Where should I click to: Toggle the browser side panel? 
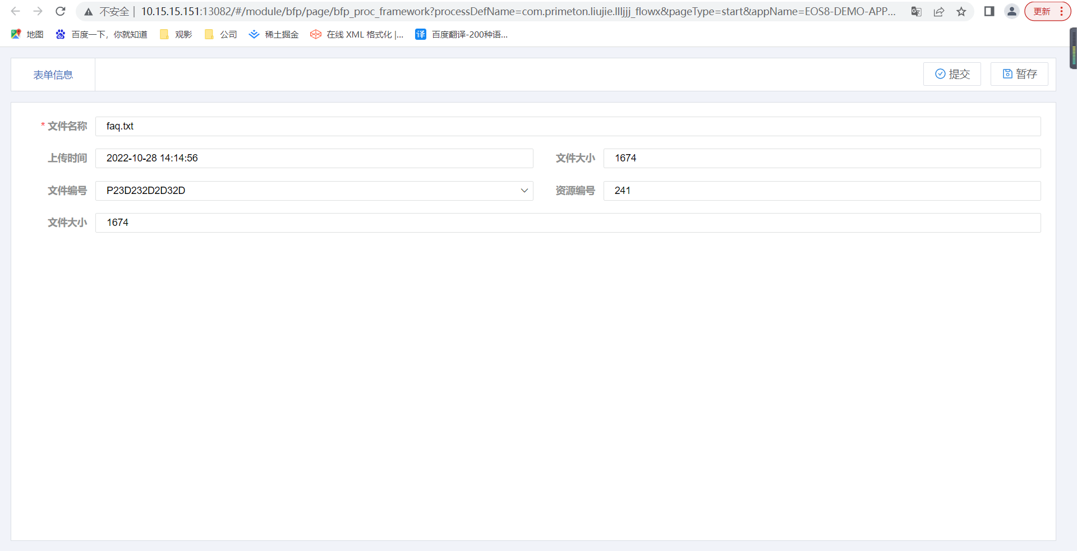point(989,11)
